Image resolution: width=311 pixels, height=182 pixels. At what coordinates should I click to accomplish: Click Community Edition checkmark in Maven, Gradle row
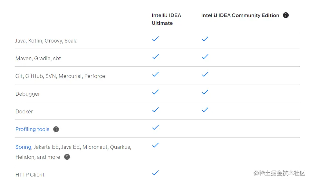(x=205, y=57)
